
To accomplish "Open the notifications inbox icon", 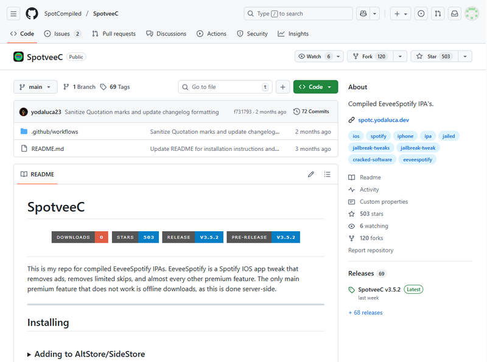I will (455, 13).
